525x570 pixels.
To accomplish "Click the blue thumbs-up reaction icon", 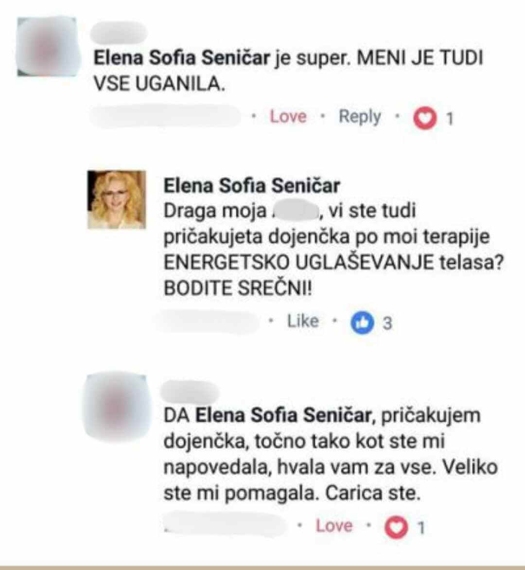I will coord(362,322).
